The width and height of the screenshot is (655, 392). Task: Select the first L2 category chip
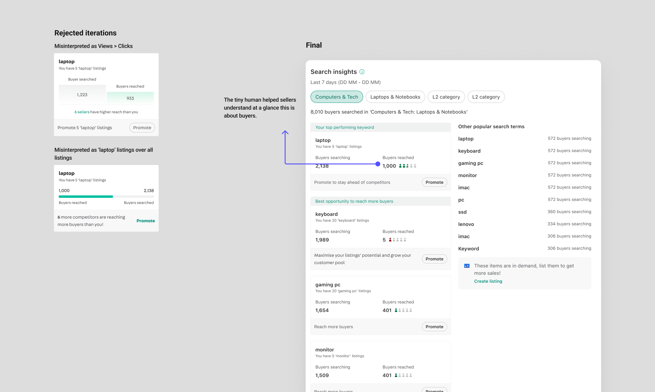(x=446, y=97)
